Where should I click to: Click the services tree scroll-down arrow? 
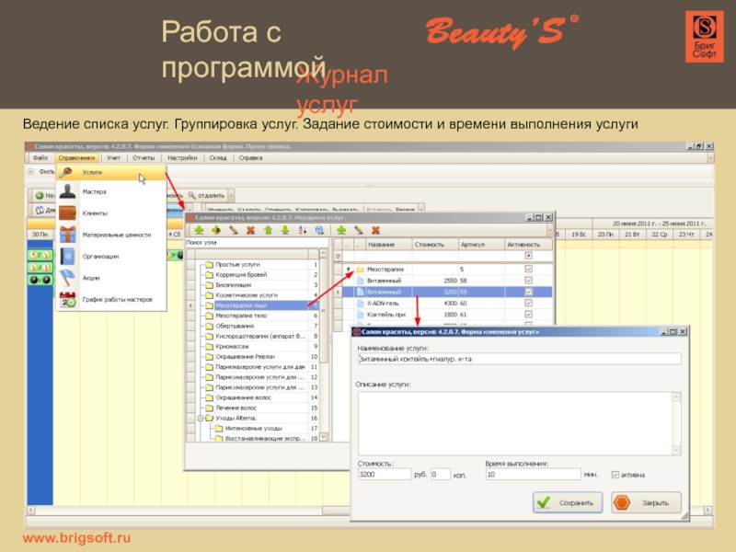[x=324, y=438]
